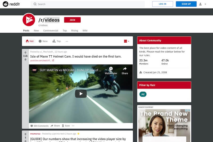Switch to the Posts tab

(x=26, y=30)
